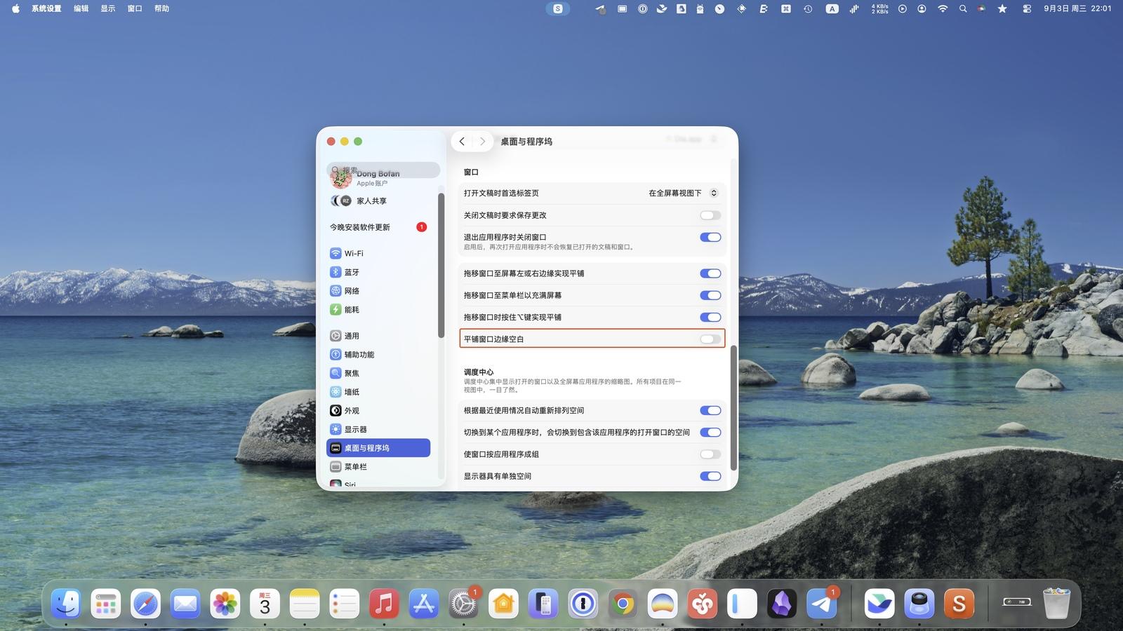Open the Wallpaper (墙纸) settings
The height and width of the screenshot is (631, 1123).
click(x=351, y=392)
